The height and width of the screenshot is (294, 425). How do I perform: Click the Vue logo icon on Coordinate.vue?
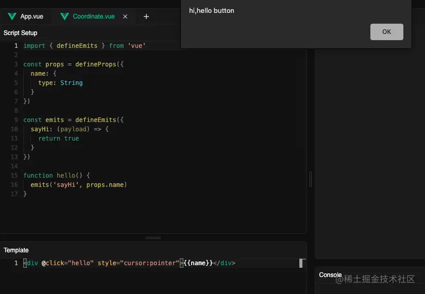(x=64, y=16)
